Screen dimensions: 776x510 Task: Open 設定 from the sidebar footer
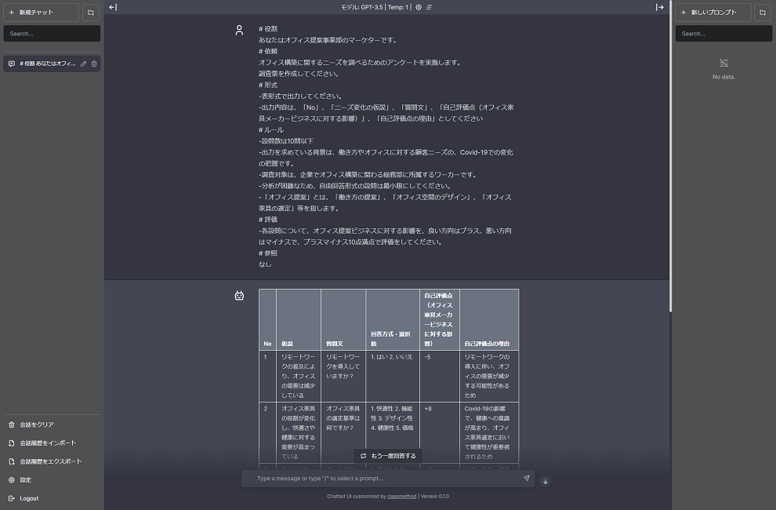[25, 479]
